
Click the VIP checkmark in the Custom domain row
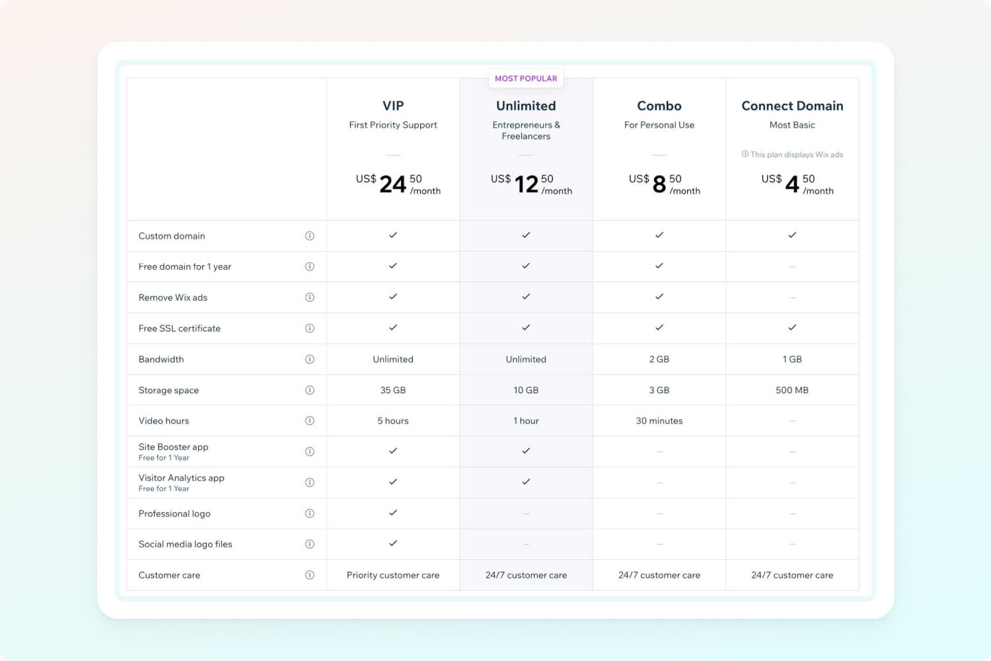pos(393,235)
